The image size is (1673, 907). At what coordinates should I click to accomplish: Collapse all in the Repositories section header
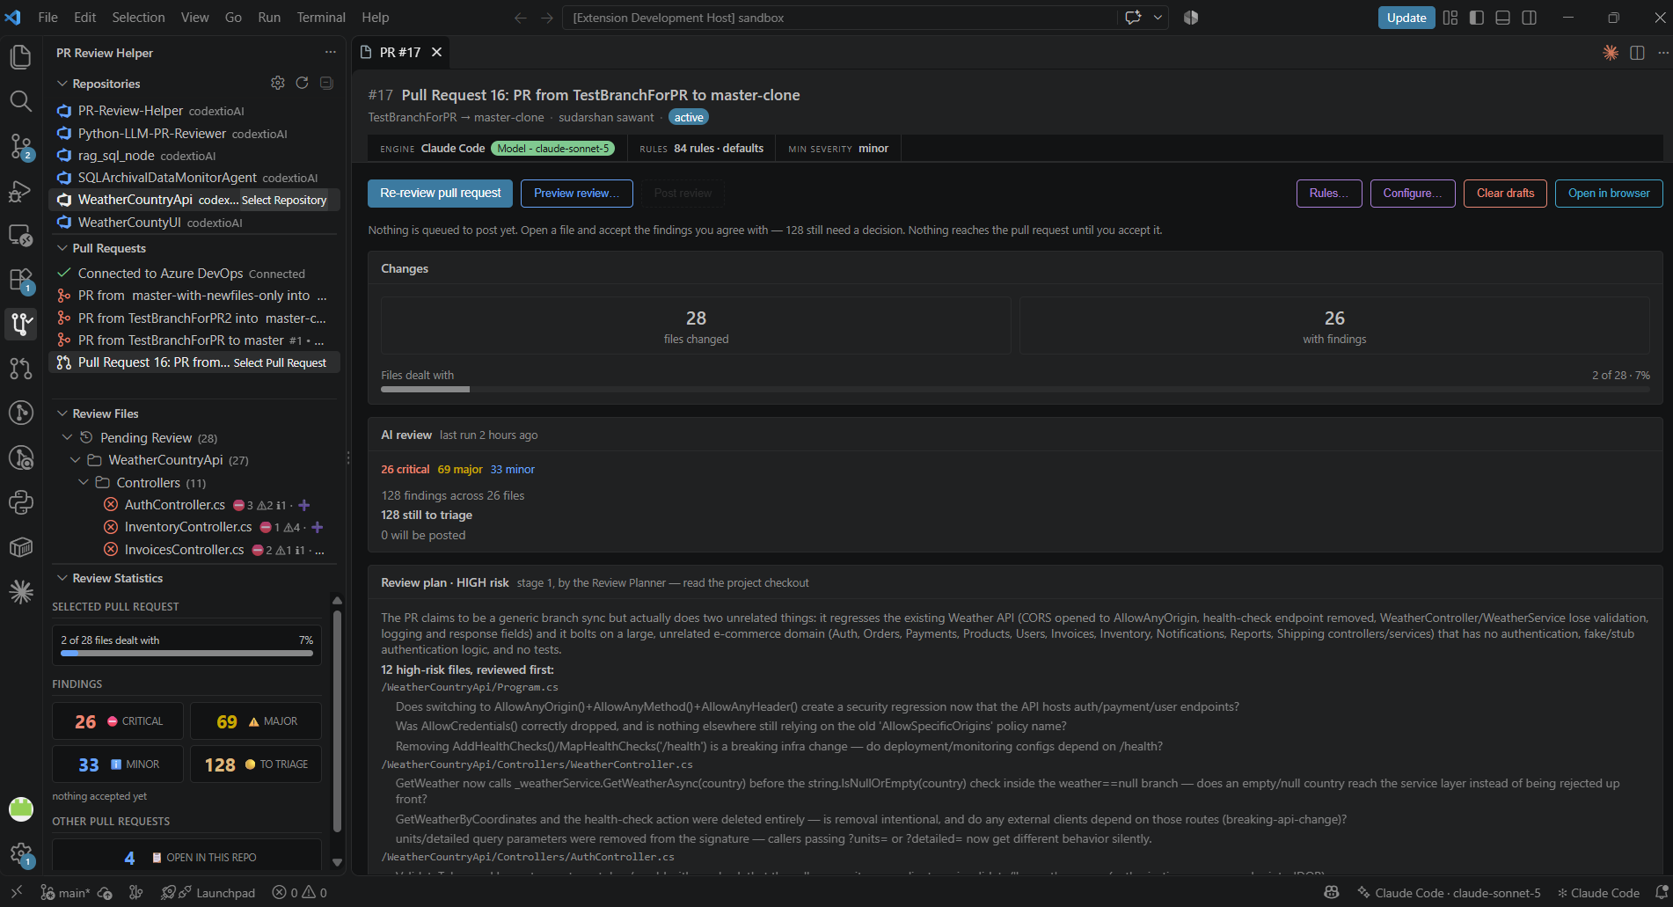tap(326, 83)
